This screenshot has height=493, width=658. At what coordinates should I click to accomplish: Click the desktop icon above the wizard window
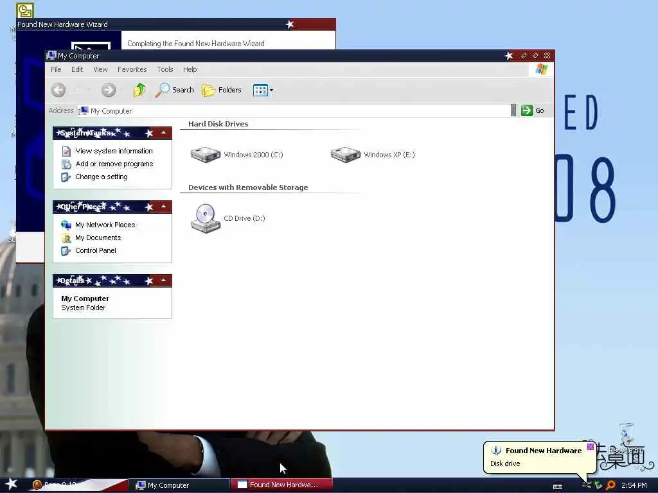point(25,10)
